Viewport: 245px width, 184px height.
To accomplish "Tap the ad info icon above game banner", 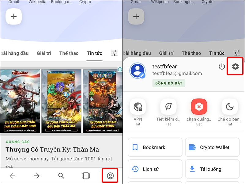I will (120, 69).
